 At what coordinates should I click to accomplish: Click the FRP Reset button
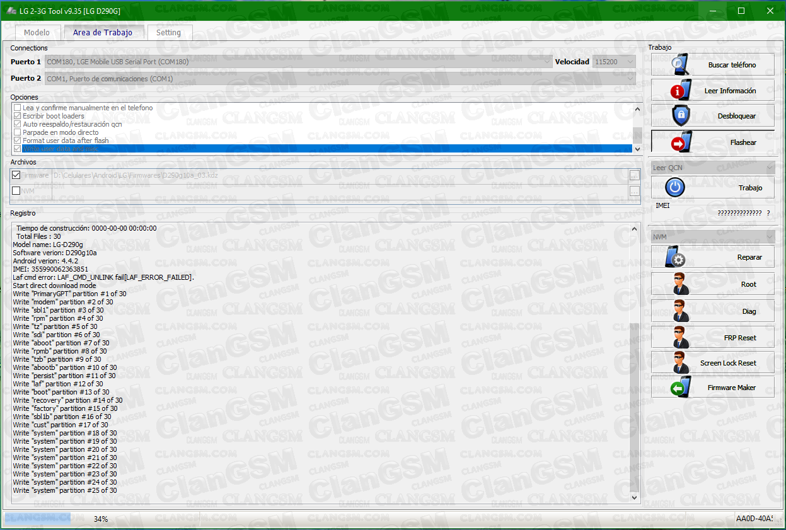712,338
